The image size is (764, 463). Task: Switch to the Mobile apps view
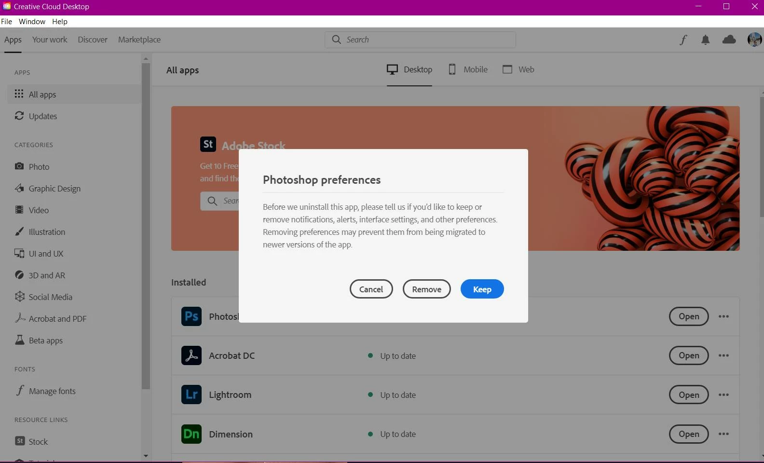(468, 69)
